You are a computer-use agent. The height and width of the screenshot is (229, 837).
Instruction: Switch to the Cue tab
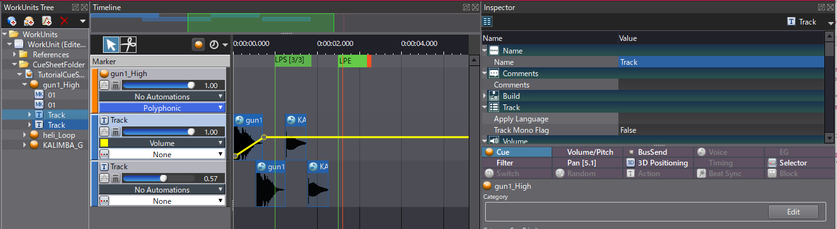(x=516, y=152)
